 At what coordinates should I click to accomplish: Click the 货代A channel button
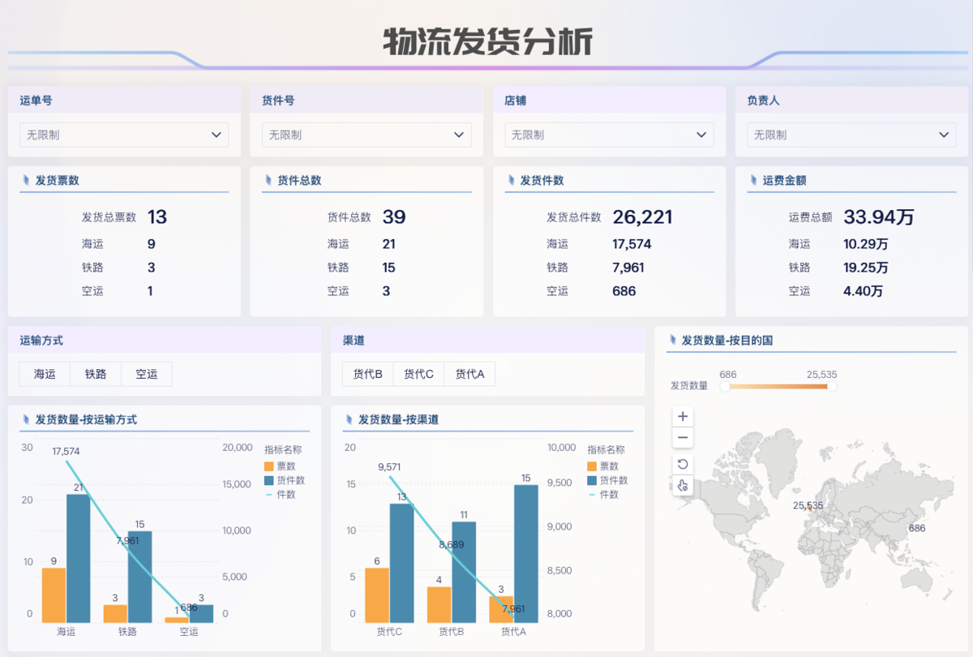(x=469, y=374)
